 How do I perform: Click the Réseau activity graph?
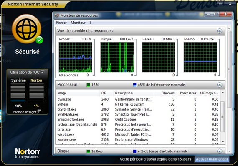[159, 57]
